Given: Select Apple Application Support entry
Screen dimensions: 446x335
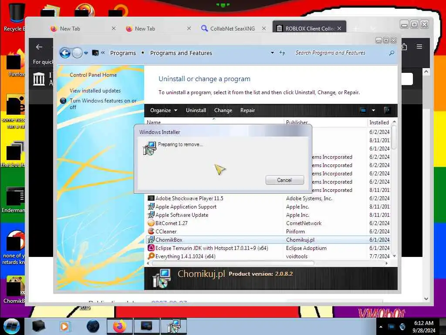Looking at the screenshot, I should [x=268, y=206].
